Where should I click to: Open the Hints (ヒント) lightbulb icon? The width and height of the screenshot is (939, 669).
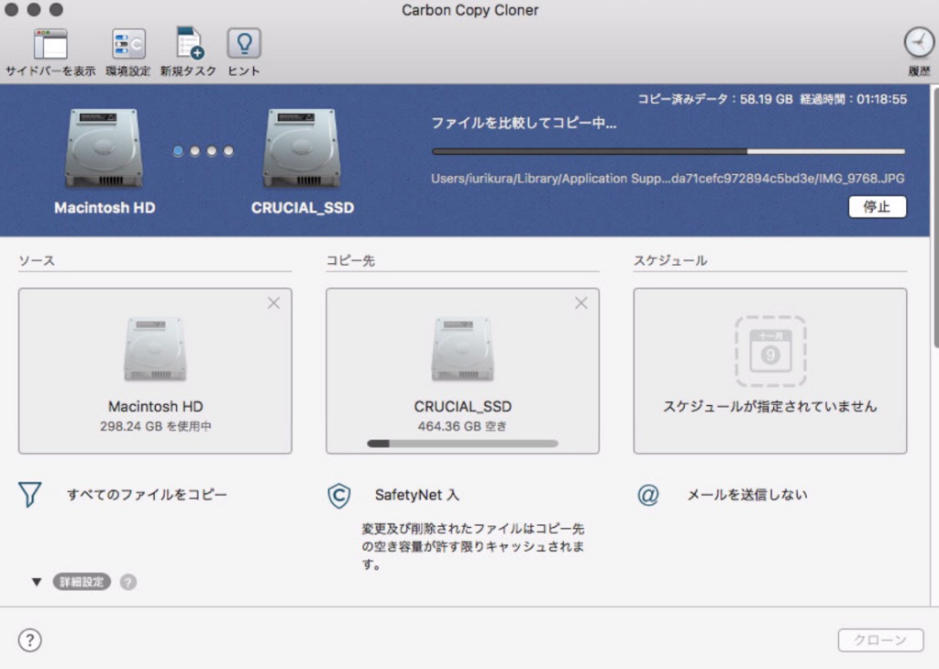click(x=244, y=44)
